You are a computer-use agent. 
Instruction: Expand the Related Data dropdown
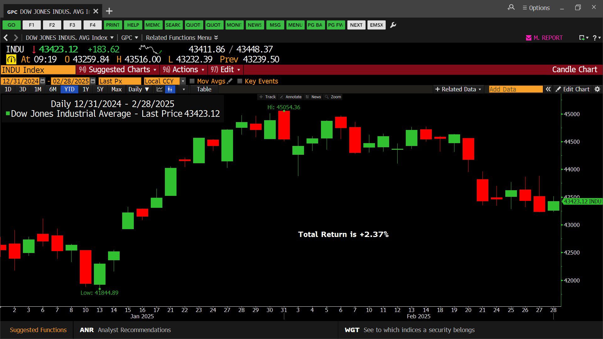[x=458, y=89]
